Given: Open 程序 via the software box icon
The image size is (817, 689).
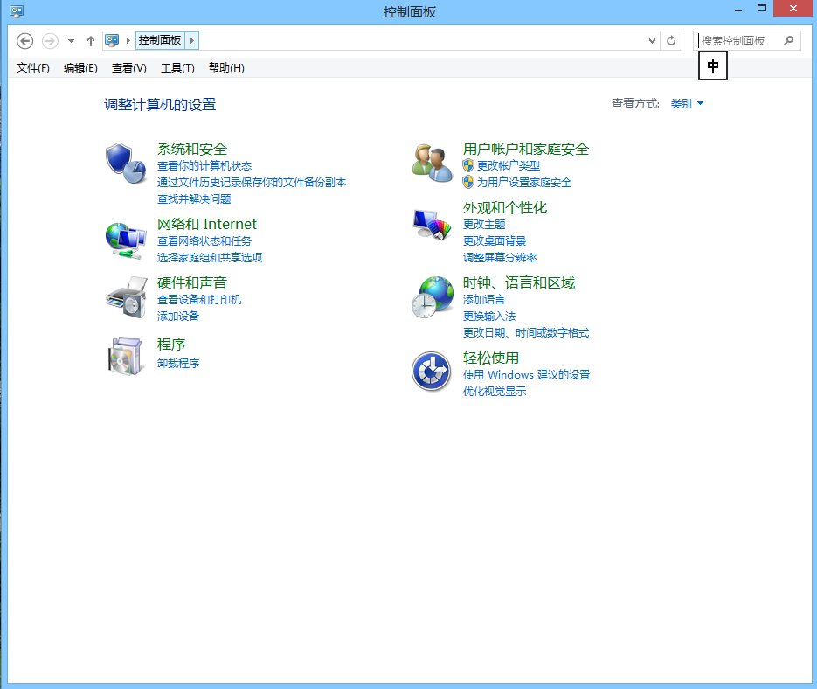Looking at the screenshot, I should pyautogui.click(x=125, y=357).
